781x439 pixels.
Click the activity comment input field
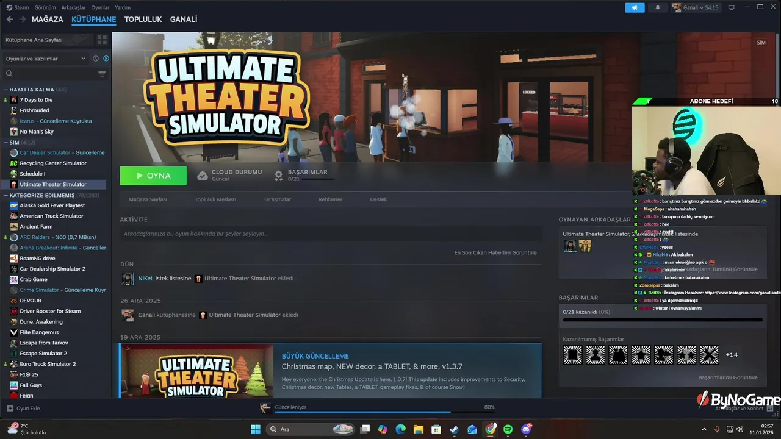click(x=331, y=234)
